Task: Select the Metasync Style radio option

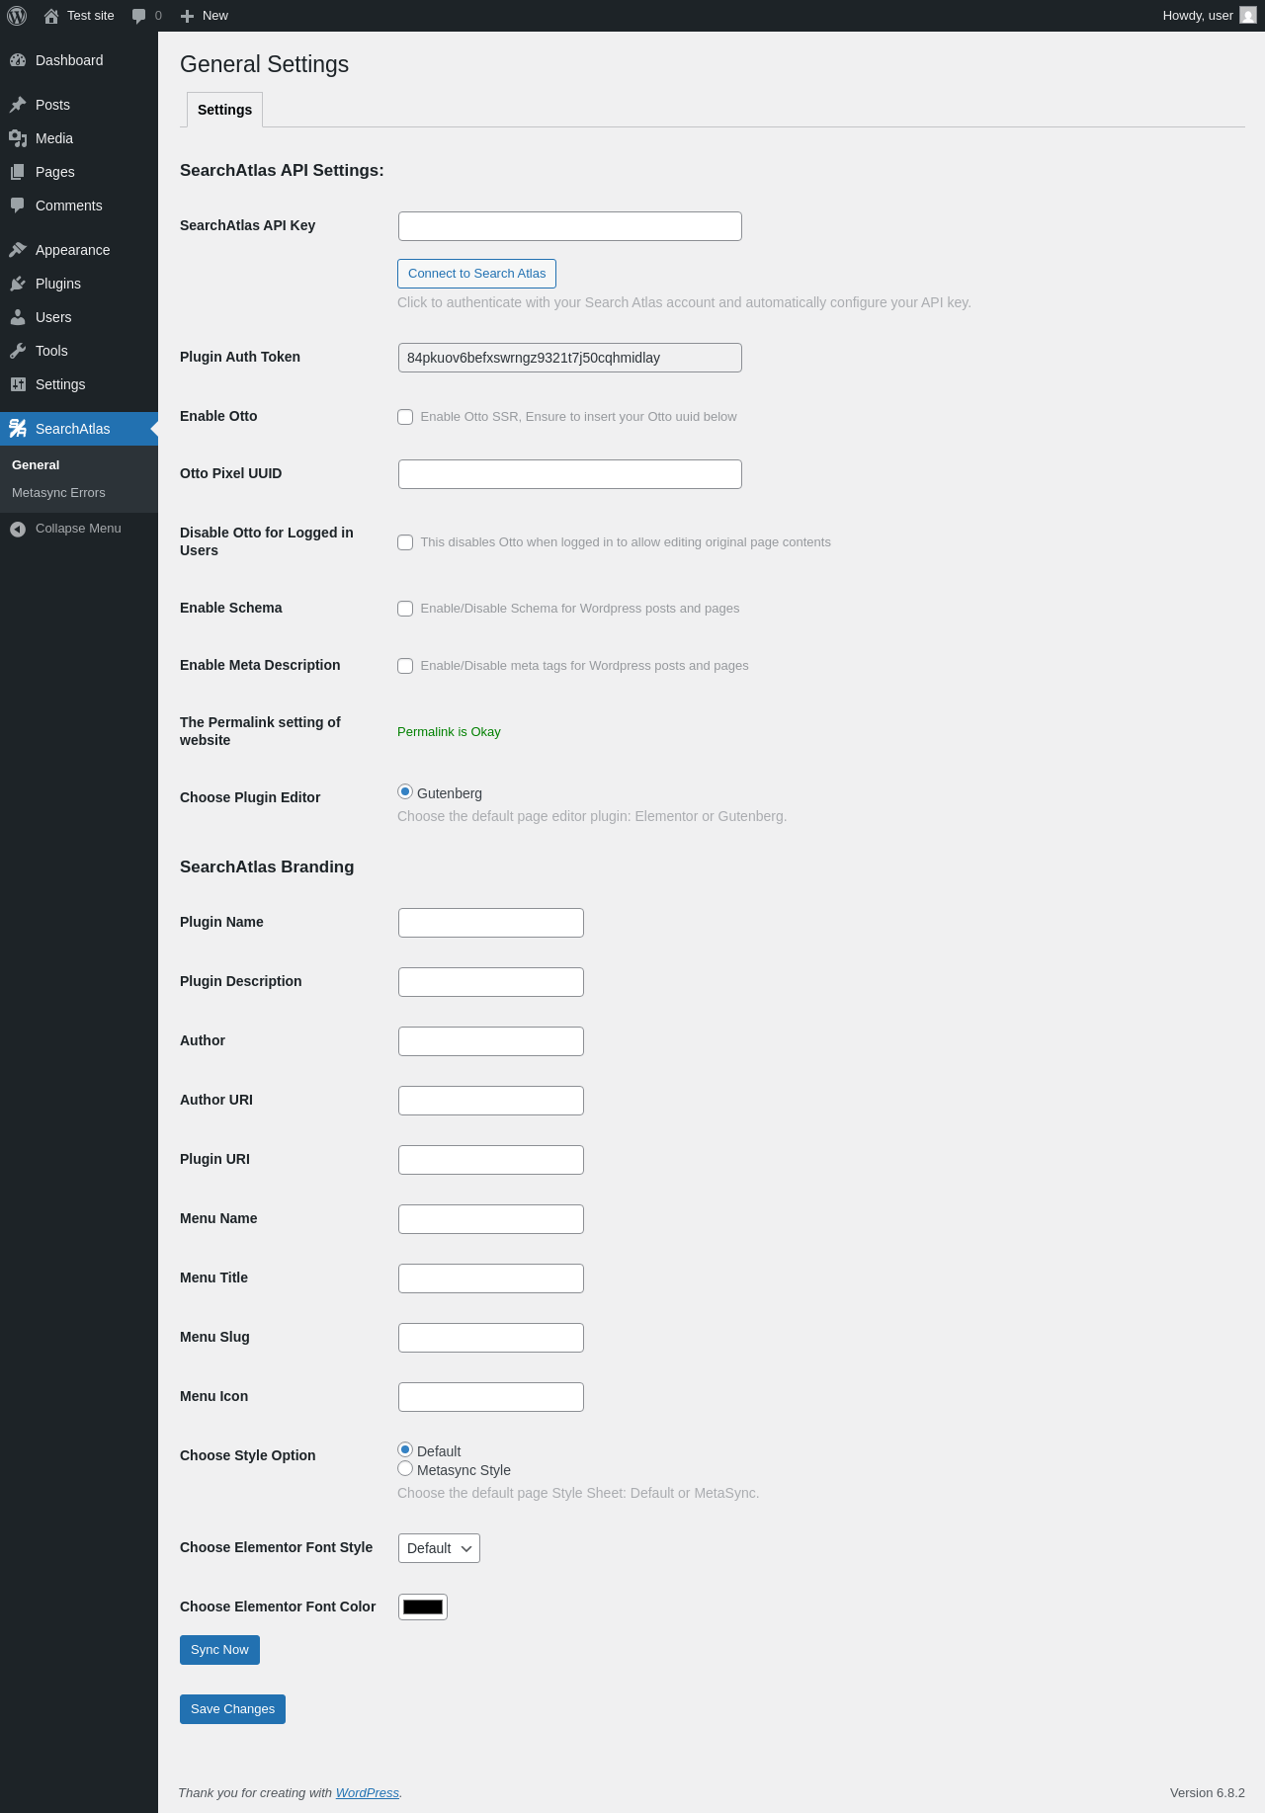Action: click(405, 1468)
